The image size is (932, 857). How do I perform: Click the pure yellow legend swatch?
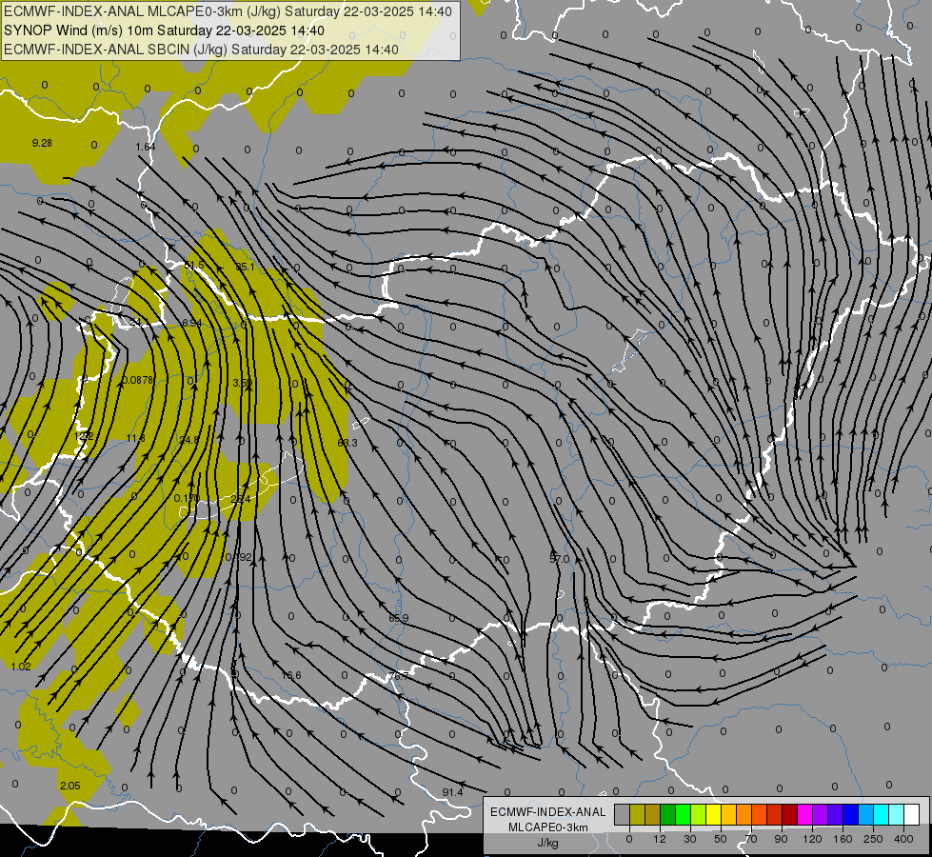[713, 815]
